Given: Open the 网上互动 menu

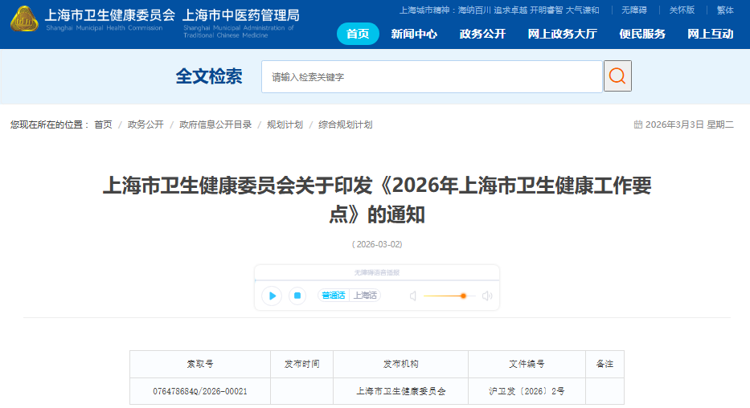Looking at the screenshot, I should pos(711,34).
